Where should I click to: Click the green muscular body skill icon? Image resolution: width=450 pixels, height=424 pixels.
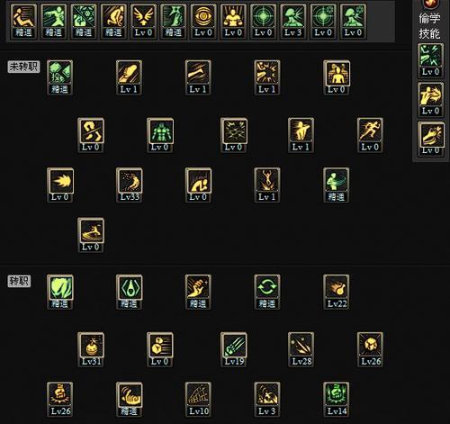pos(160,135)
